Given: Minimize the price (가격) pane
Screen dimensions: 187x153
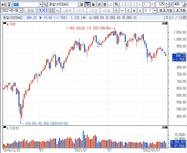Looking at the screenshot, I should (164, 24).
